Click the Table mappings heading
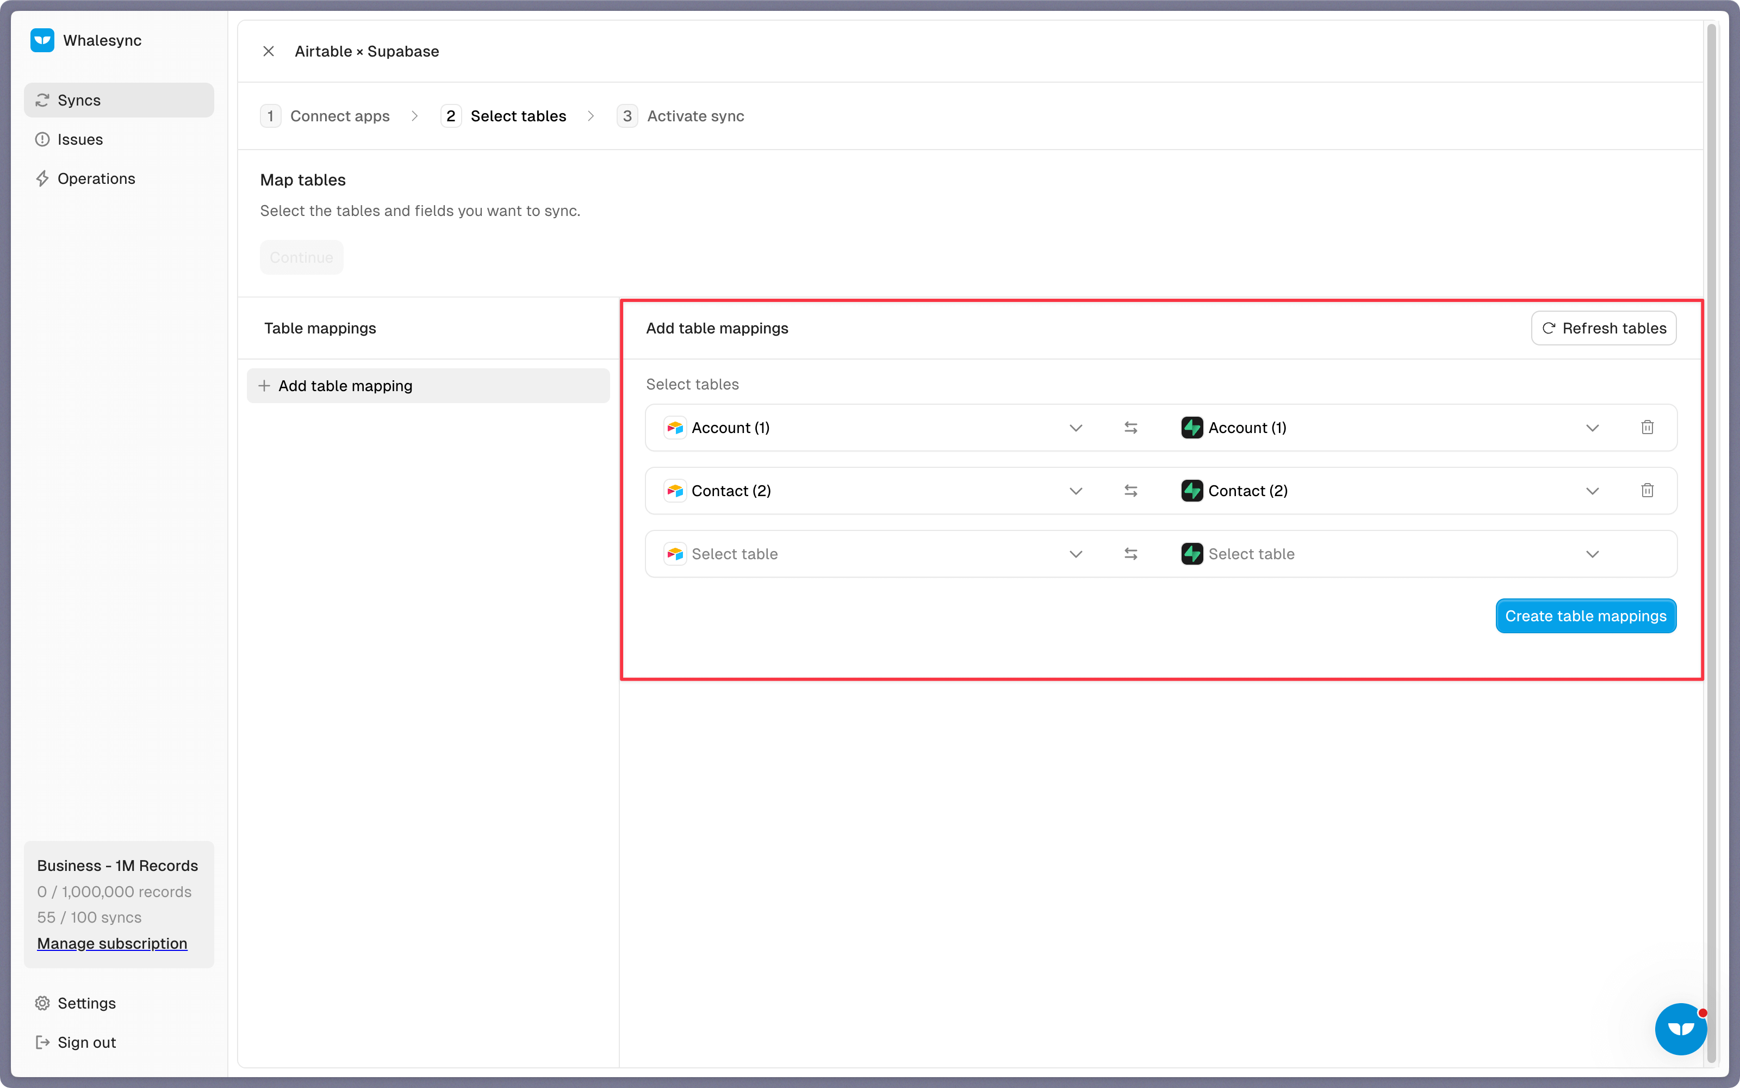Viewport: 1740px width, 1088px height. [x=320, y=328]
